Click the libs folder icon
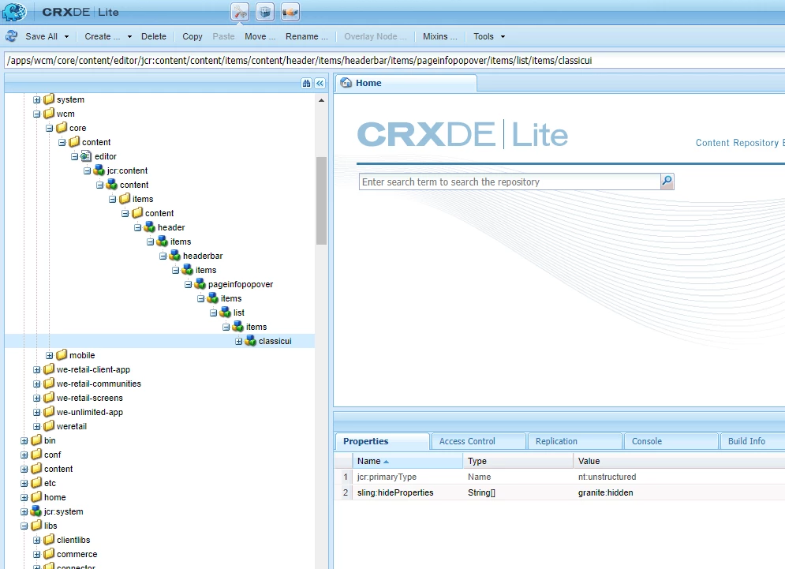 pyautogui.click(x=36, y=526)
